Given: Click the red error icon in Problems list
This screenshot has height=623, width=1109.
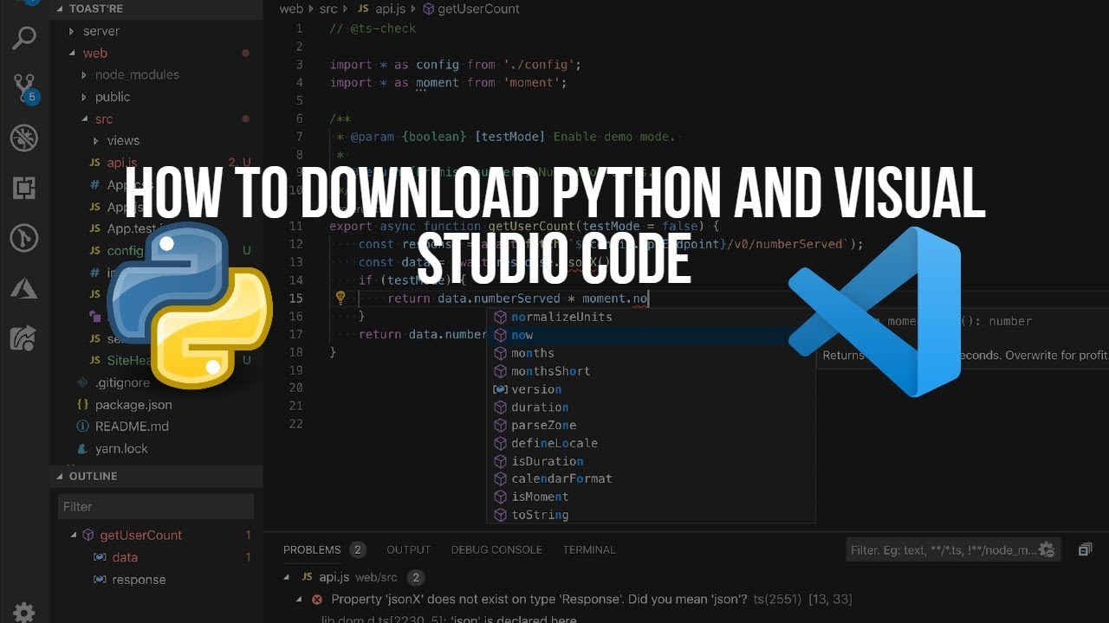Looking at the screenshot, I should click(317, 599).
